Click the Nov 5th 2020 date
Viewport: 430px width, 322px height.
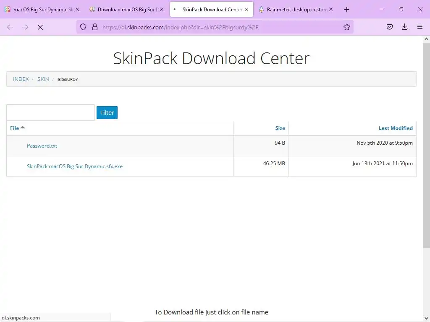(x=385, y=143)
